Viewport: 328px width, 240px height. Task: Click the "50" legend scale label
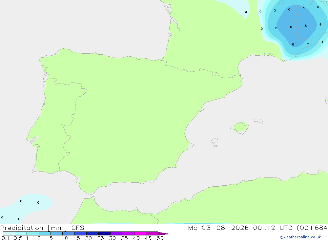(x=160, y=238)
